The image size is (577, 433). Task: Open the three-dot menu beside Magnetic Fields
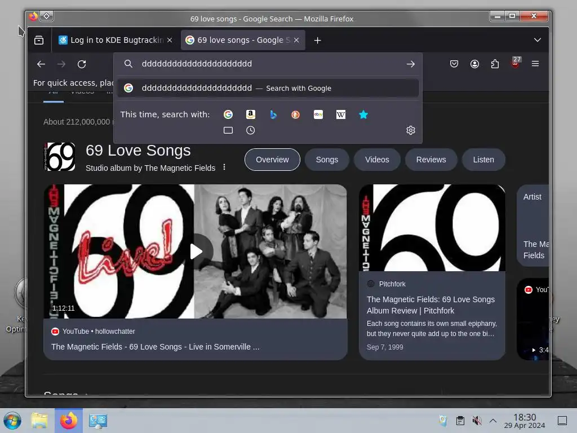[x=224, y=167]
